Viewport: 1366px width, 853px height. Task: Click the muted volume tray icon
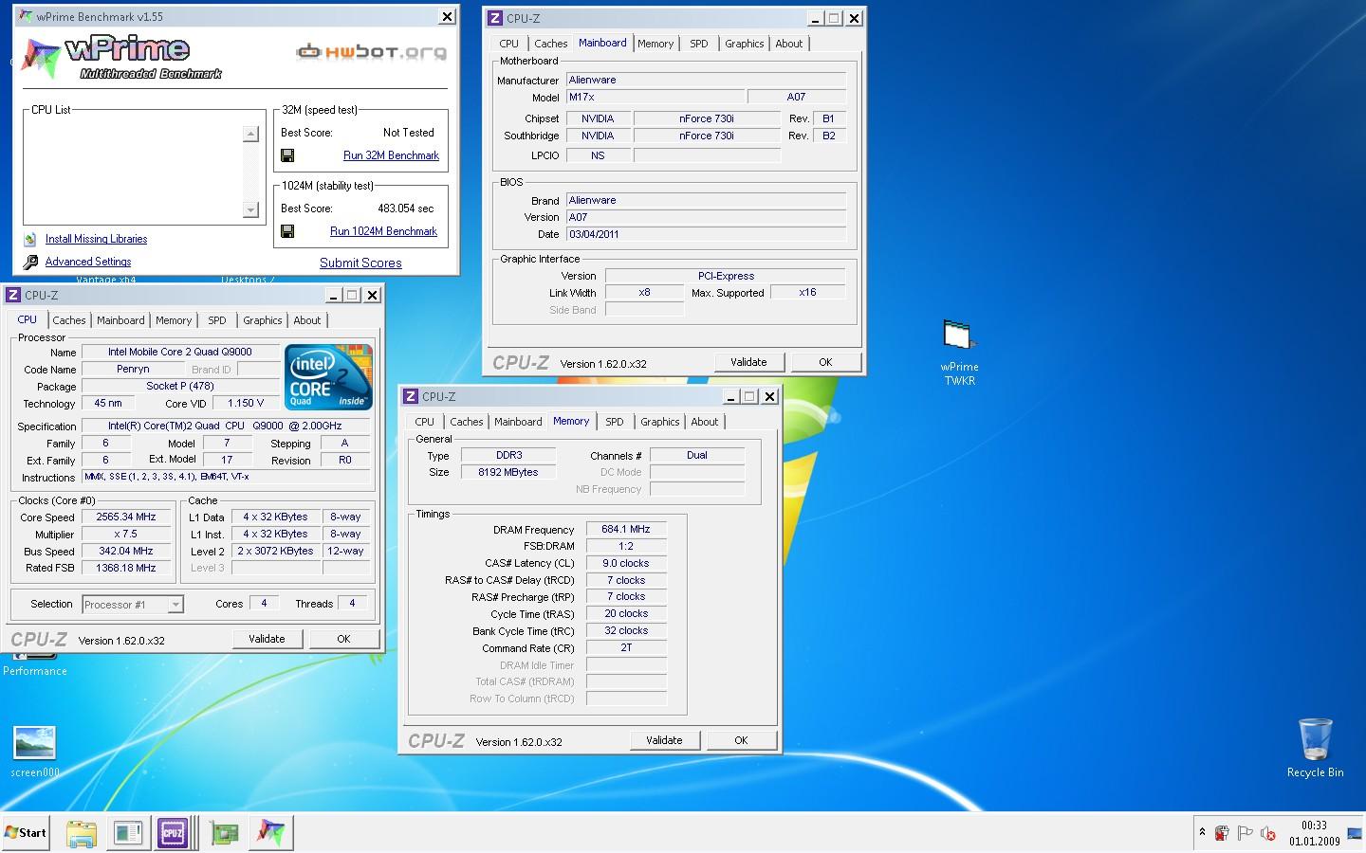pyautogui.click(x=1267, y=833)
